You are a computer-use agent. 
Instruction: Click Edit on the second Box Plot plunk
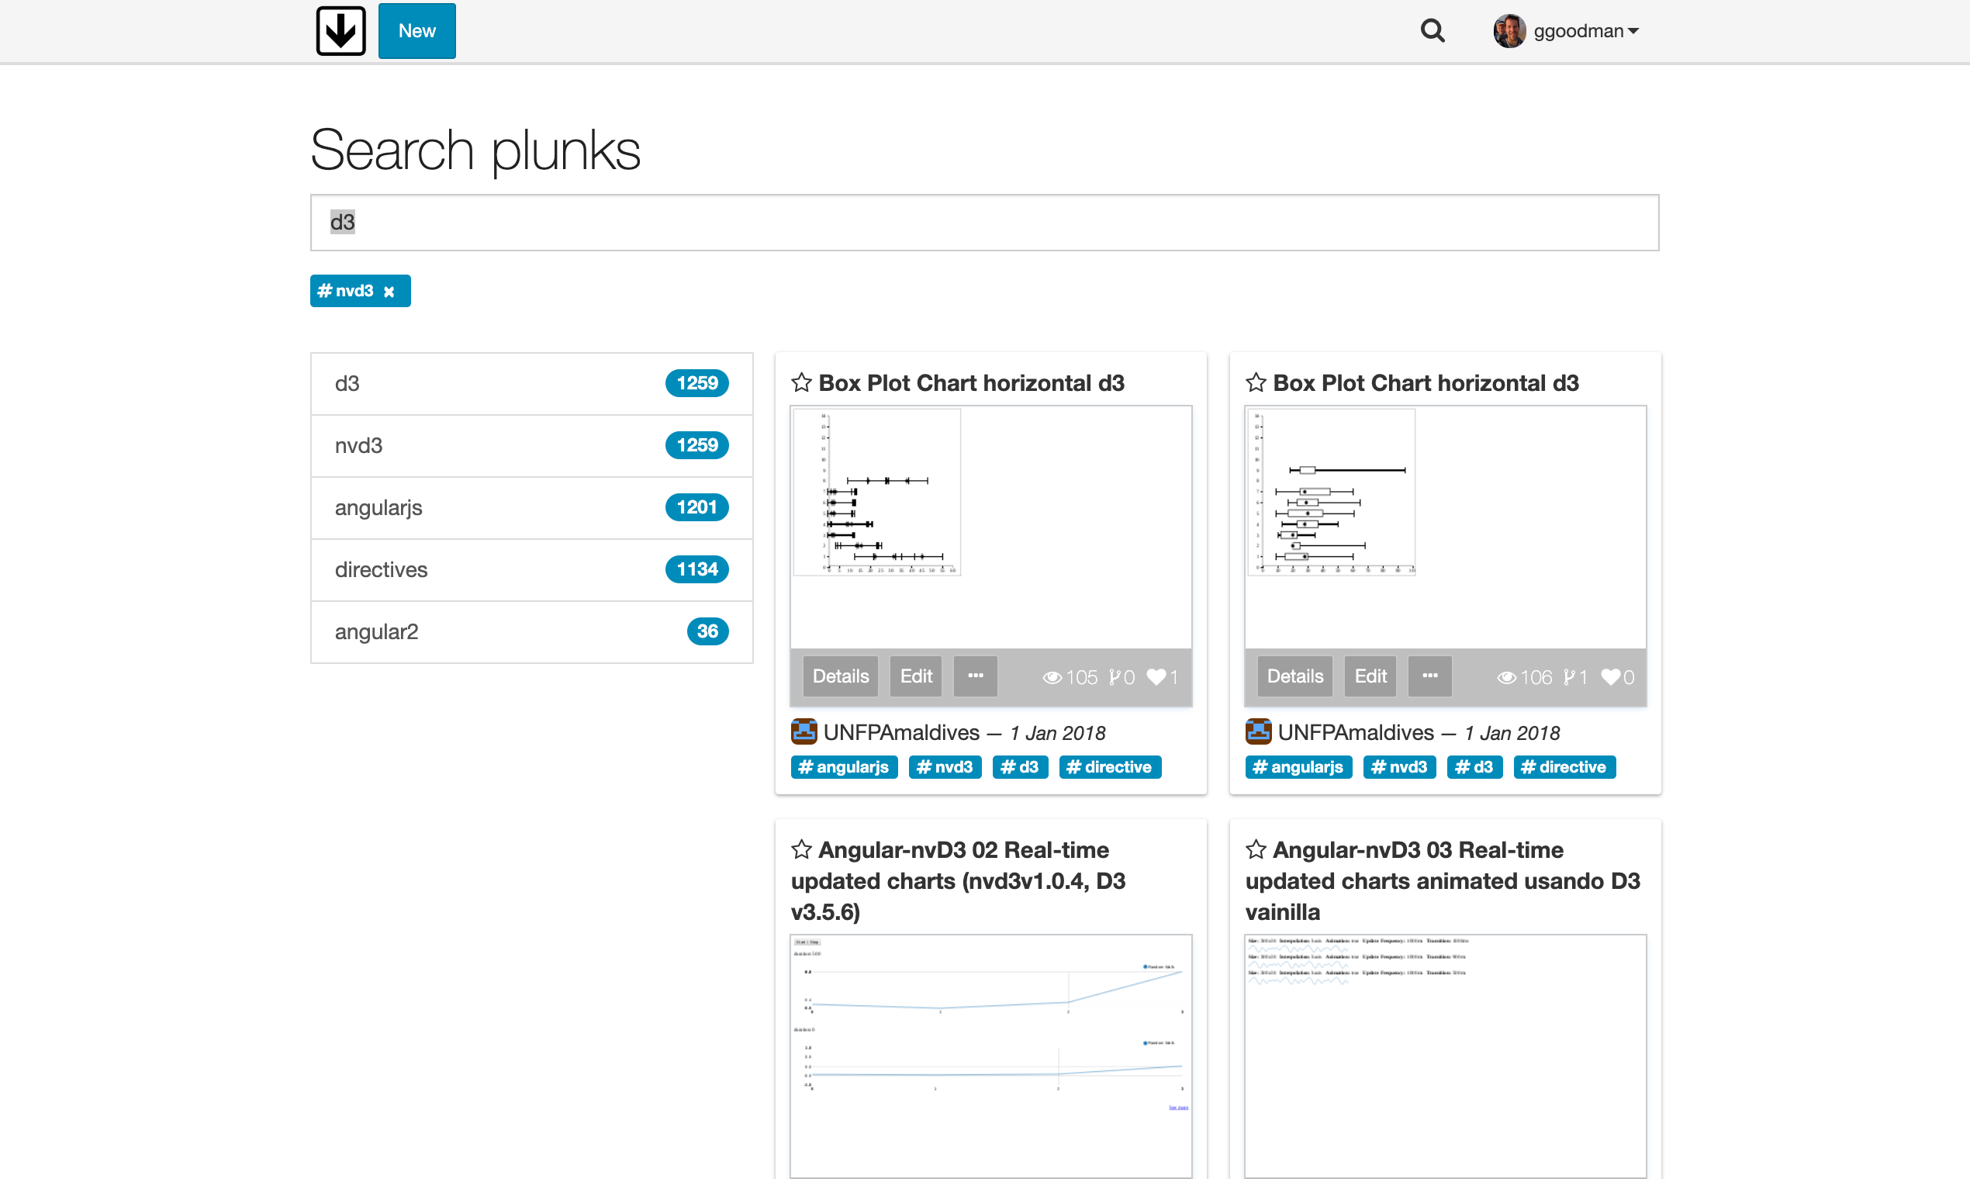pos(1370,676)
